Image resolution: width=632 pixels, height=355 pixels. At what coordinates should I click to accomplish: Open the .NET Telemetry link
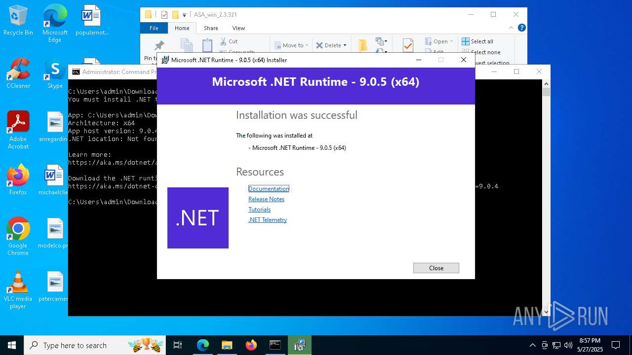pyautogui.click(x=268, y=220)
